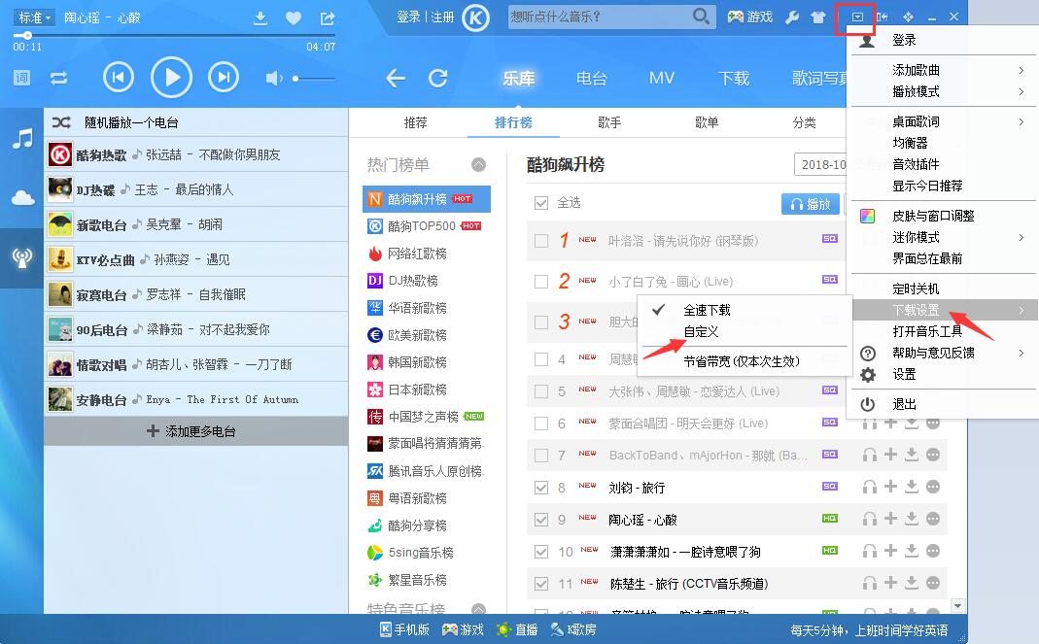1039x644 pixels.
Task: Click the blue 播放 play-all button
Action: [x=810, y=203]
